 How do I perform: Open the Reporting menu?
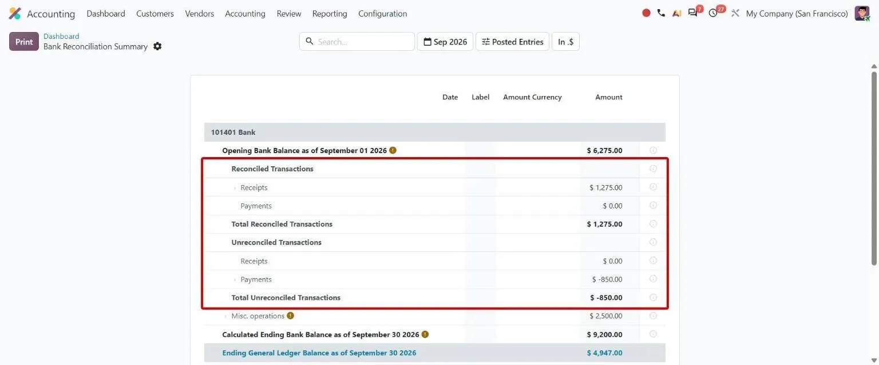point(330,14)
